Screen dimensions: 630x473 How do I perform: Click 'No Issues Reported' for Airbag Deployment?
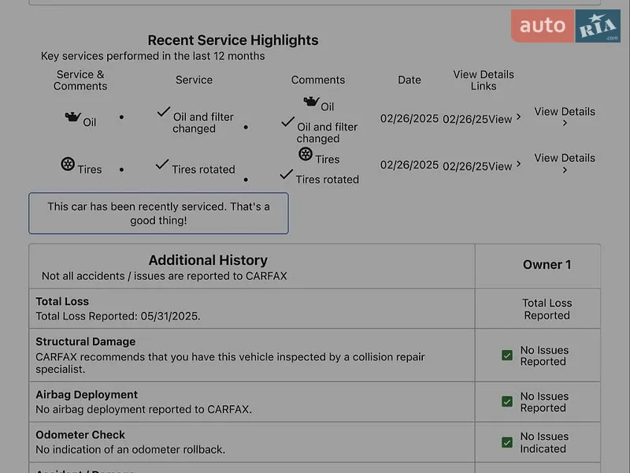(544, 402)
